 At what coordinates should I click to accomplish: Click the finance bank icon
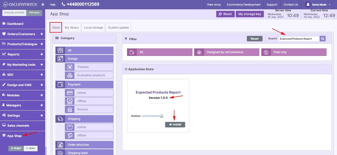tap(70, 109)
